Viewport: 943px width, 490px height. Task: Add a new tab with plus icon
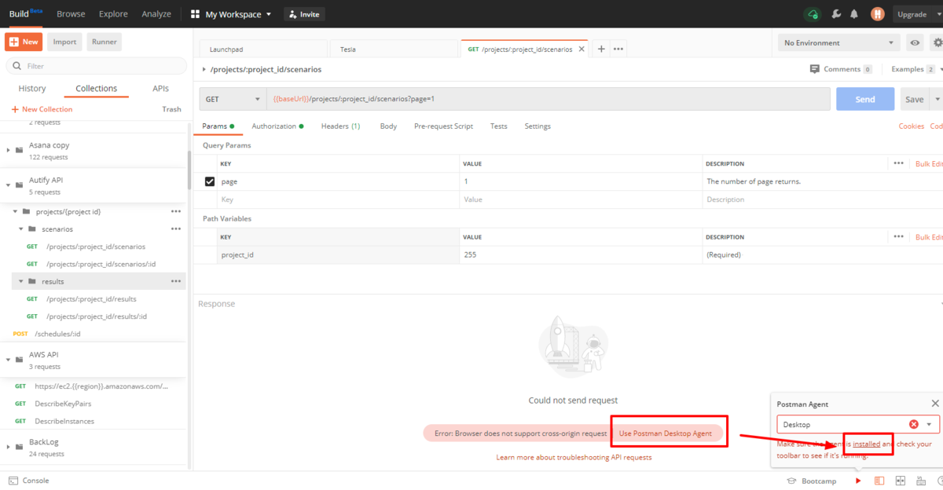coord(601,49)
